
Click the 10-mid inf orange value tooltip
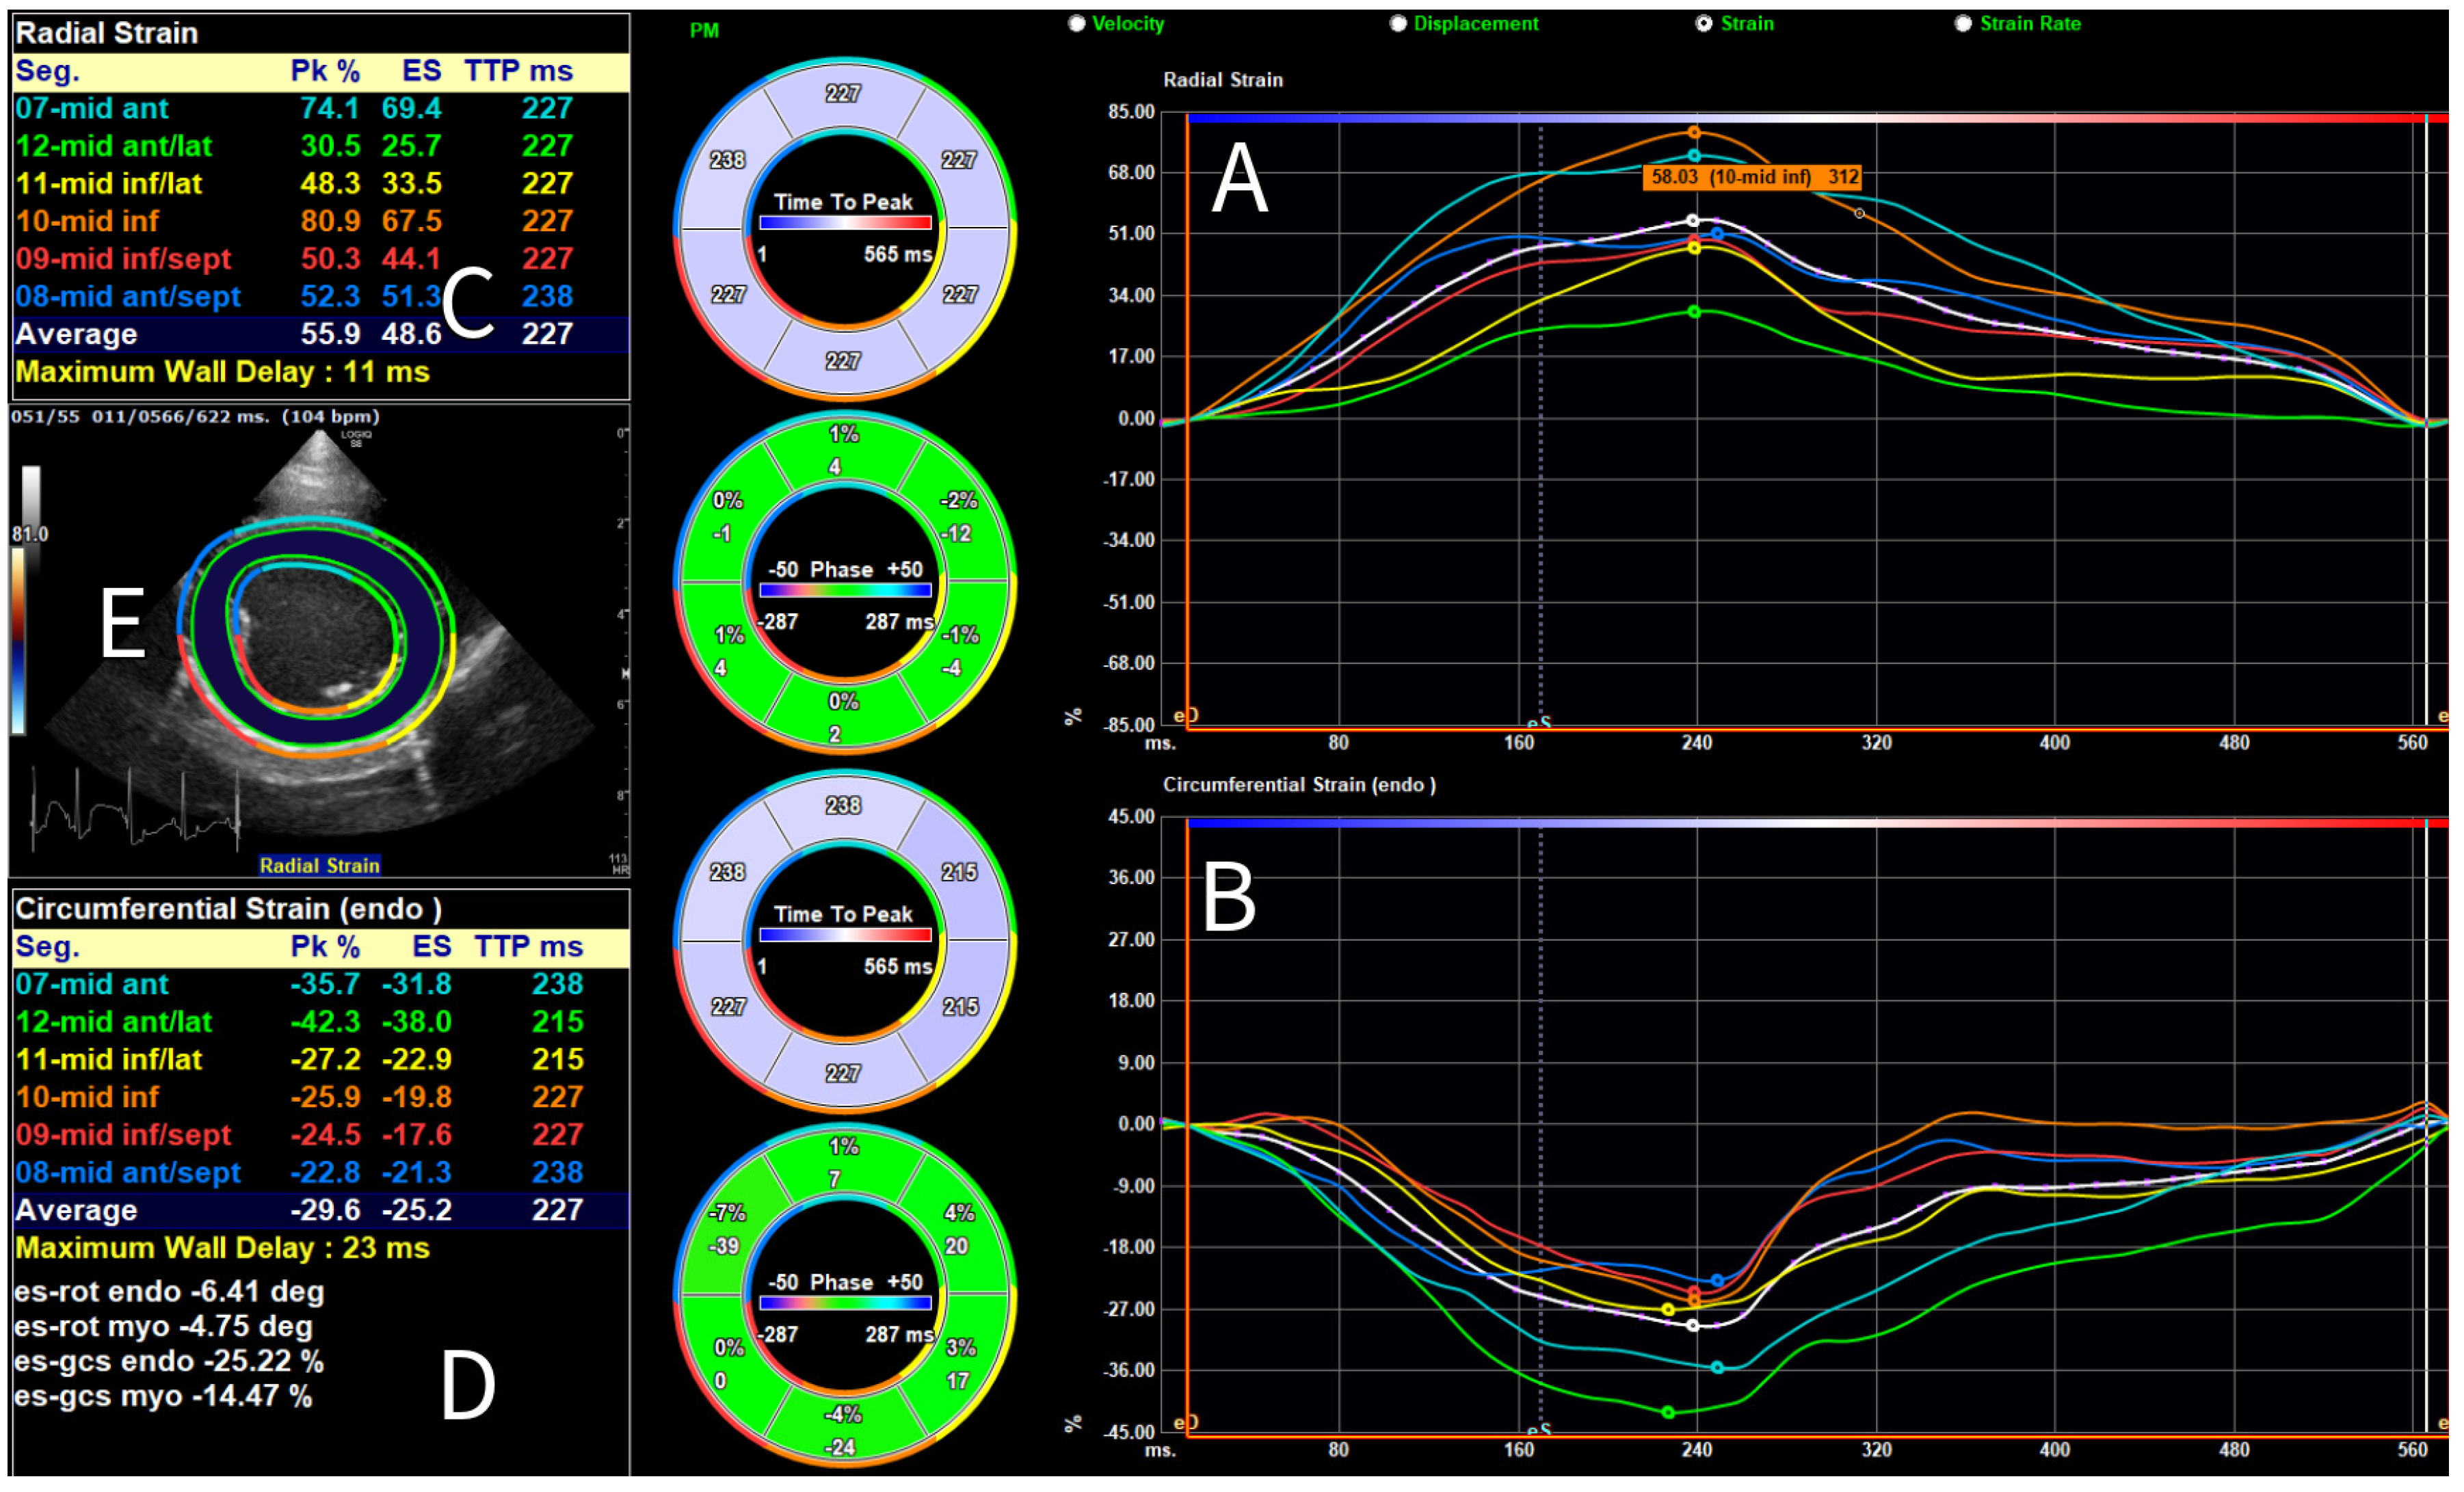[1753, 178]
